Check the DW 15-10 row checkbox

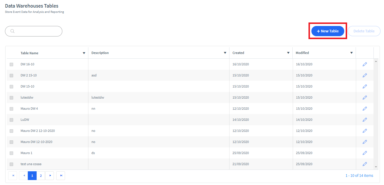(x=11, y=87)
